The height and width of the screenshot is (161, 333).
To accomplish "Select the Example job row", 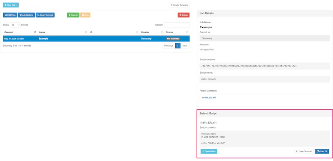I will click(x=96, y=39).
